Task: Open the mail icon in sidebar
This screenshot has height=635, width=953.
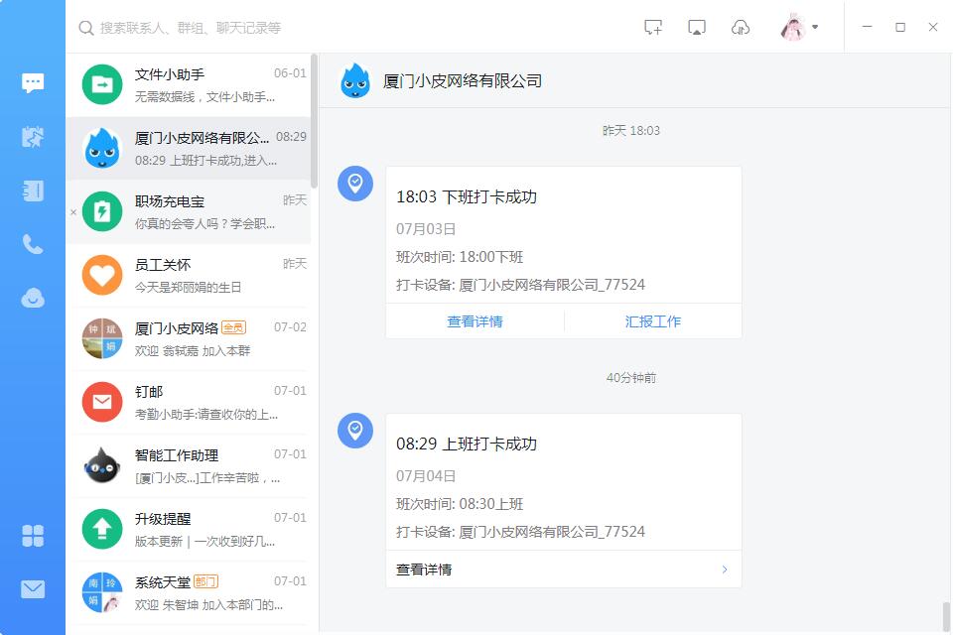Action: click(33, 589)
